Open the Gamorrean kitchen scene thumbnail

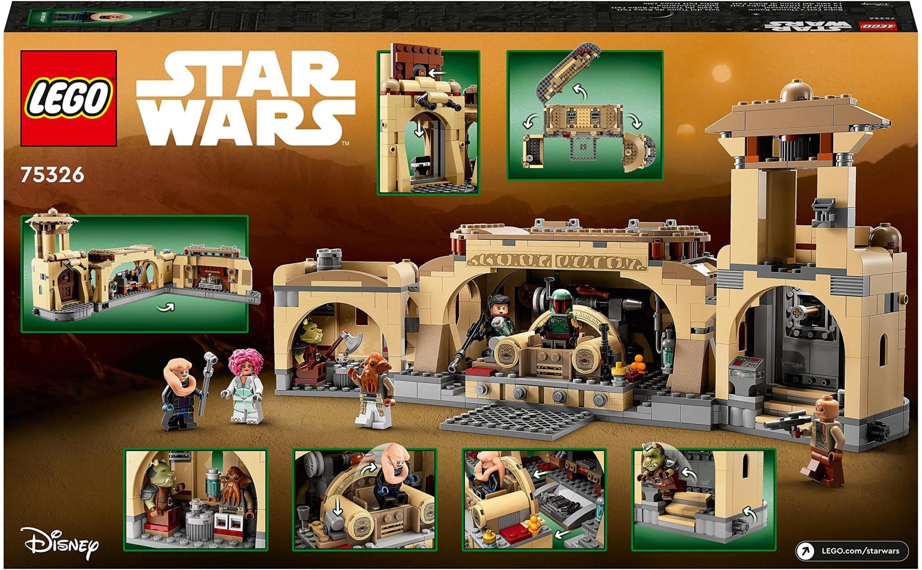(x=196, y=499)
